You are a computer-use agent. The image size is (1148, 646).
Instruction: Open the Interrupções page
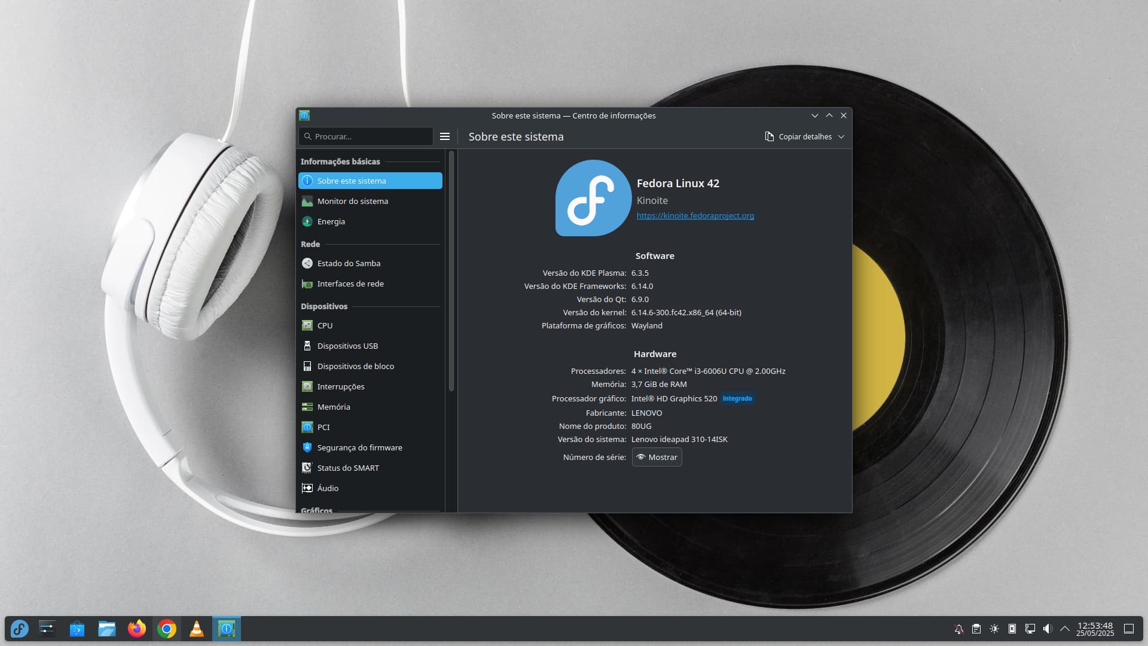(x=370, y=386)
